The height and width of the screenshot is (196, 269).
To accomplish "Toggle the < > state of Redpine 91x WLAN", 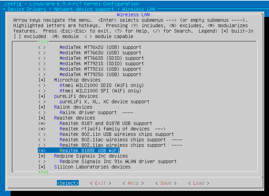I will 42,161.
